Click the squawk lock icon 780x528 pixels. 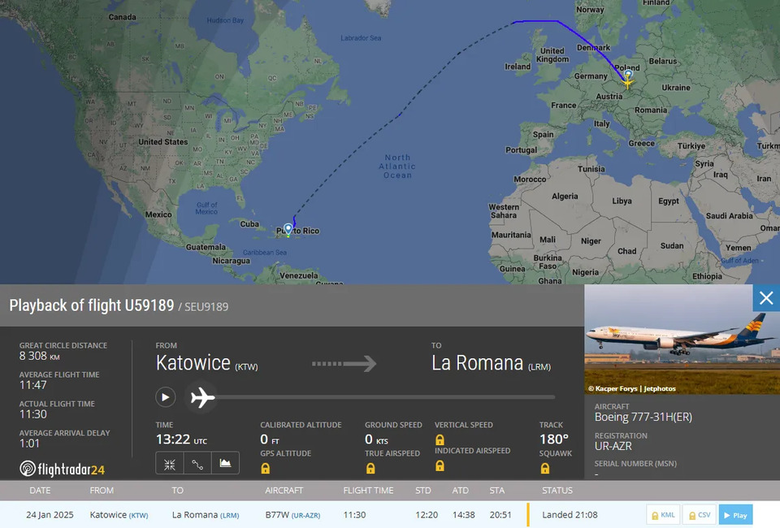point(545,469)
